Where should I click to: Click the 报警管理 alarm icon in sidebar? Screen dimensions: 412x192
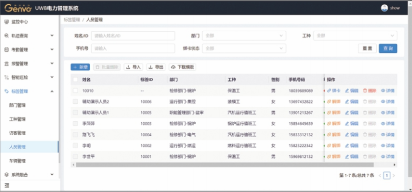coord(7,63)
